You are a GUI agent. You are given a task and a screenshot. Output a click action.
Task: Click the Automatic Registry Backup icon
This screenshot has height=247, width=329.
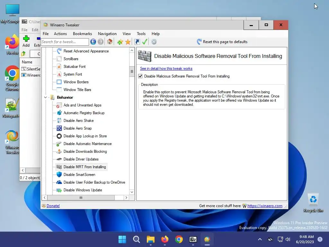[59, 113]
